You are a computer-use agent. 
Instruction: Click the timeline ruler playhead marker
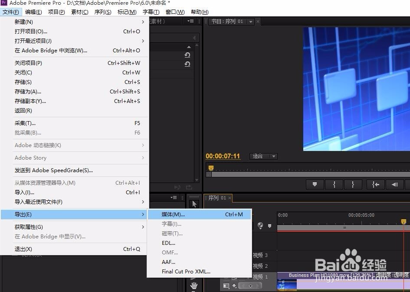(404, 221)
